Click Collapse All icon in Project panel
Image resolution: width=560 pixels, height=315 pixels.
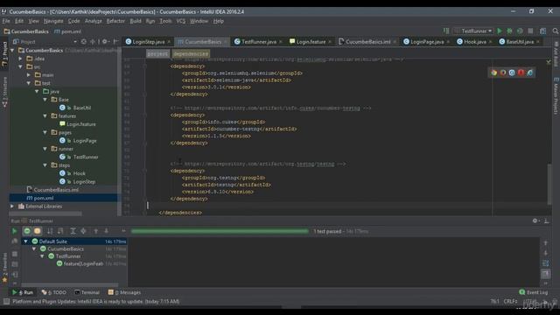point(93,41)
